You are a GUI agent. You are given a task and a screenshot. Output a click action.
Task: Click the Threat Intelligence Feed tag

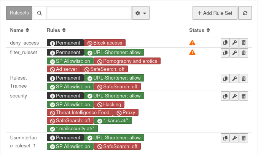80,112
